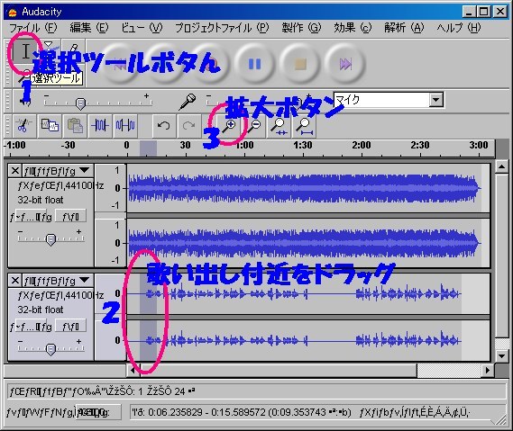Open the upper track's name dropdown menu

click(x=58, y=170)
